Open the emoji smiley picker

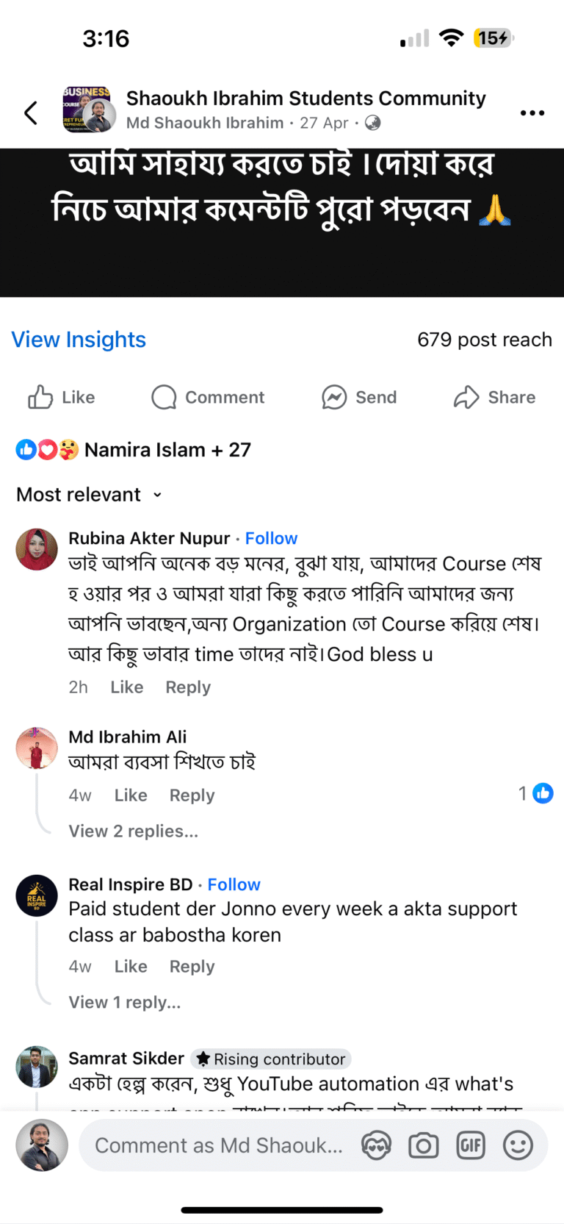tap(518, 1145)
